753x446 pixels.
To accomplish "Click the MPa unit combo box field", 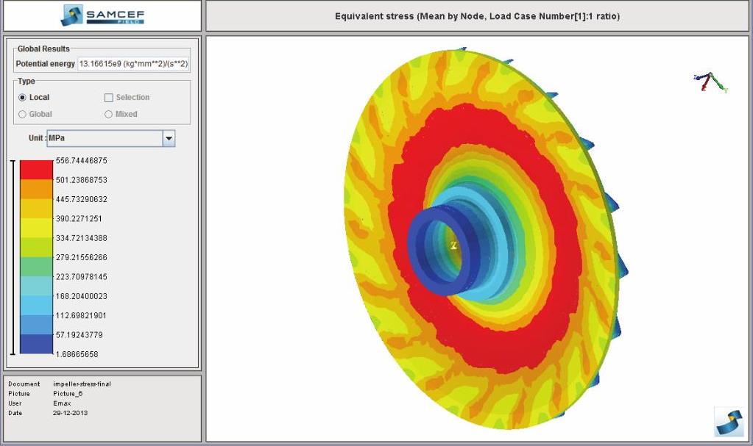I will tap(103, 138).
